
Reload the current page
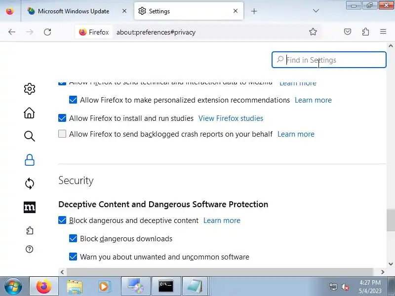coord(47,32)
